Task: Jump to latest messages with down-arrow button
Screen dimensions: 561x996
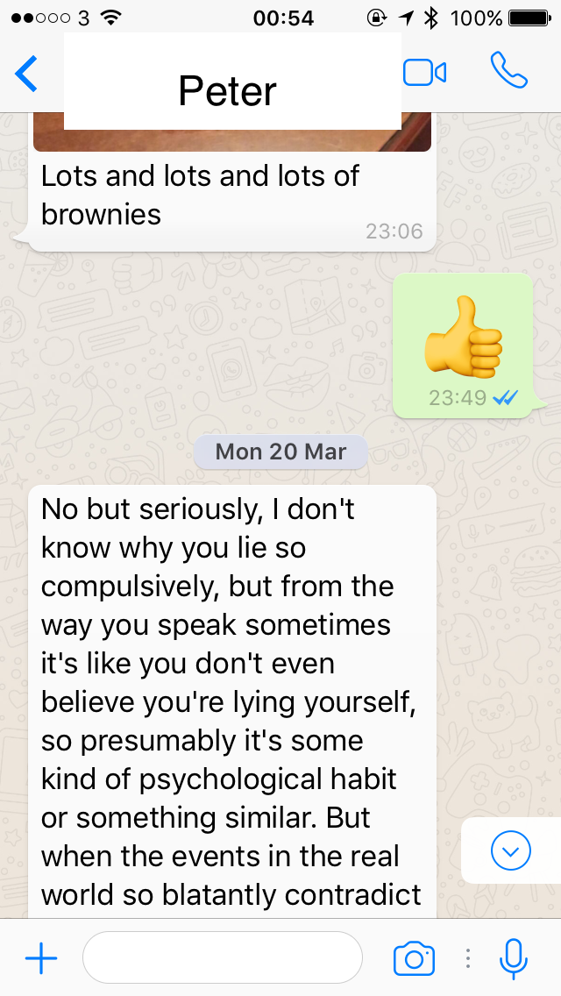Action: [x=511, y=850]
